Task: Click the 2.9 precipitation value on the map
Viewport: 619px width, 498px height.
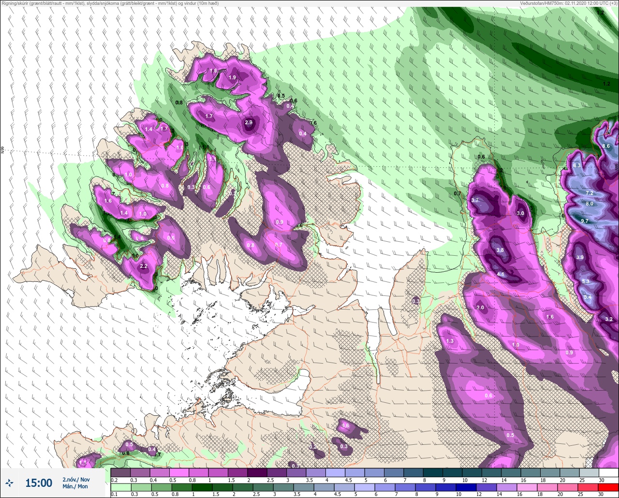Action: 249,123
